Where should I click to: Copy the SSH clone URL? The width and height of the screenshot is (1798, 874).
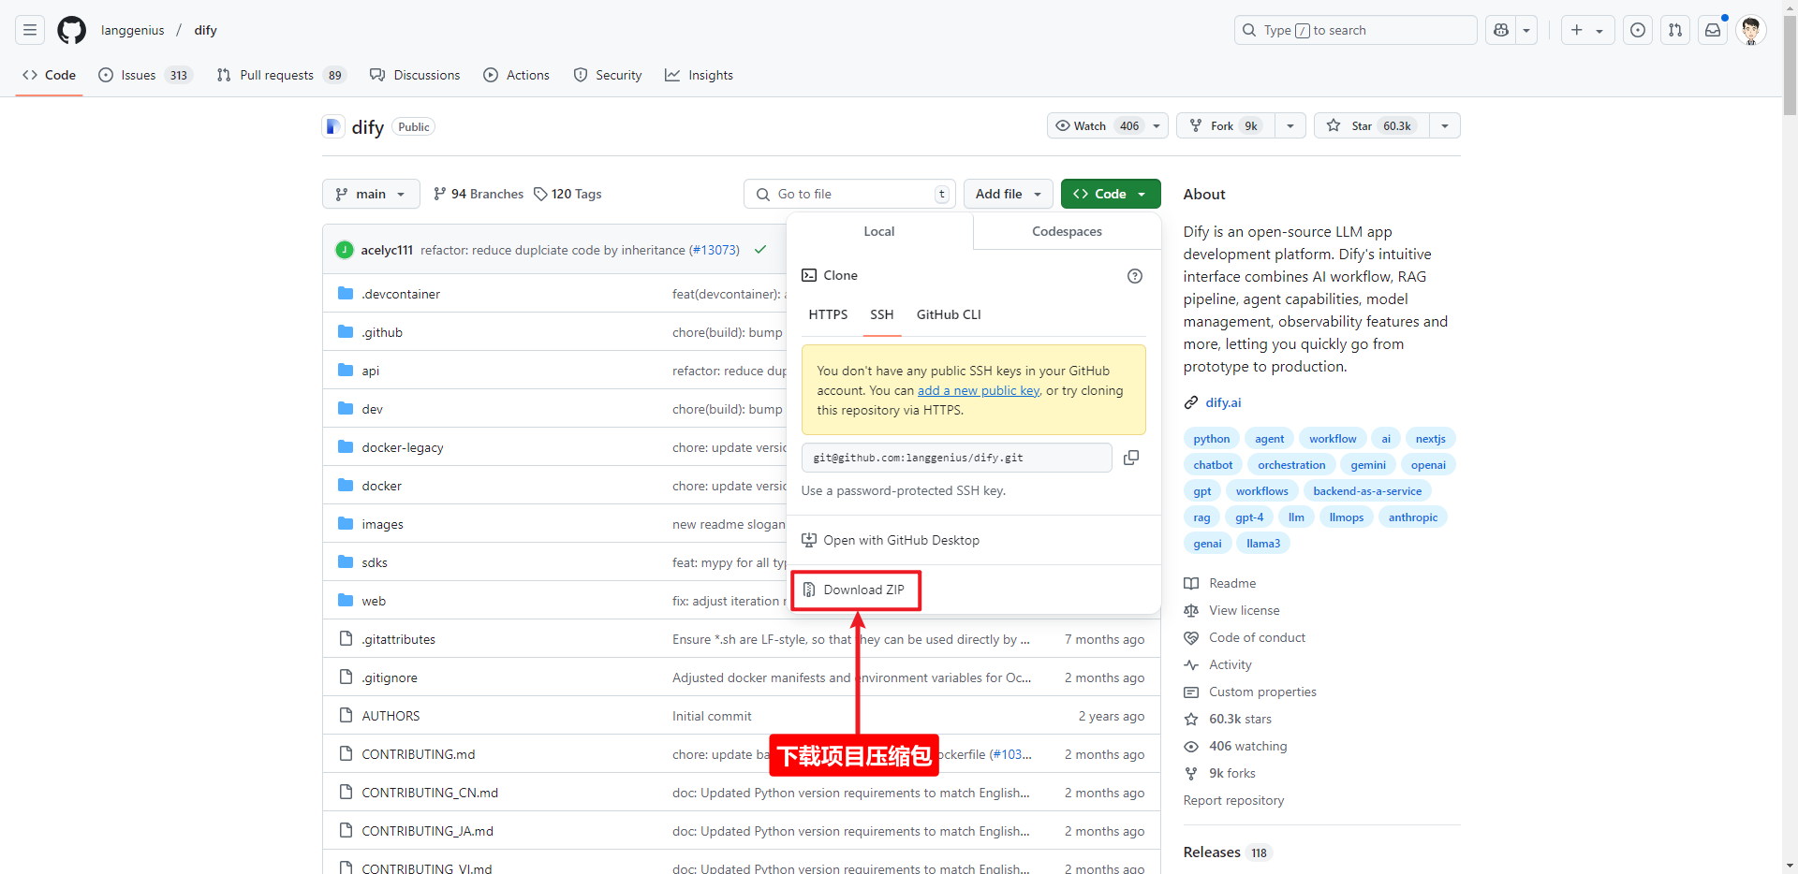click(1131, 458)
